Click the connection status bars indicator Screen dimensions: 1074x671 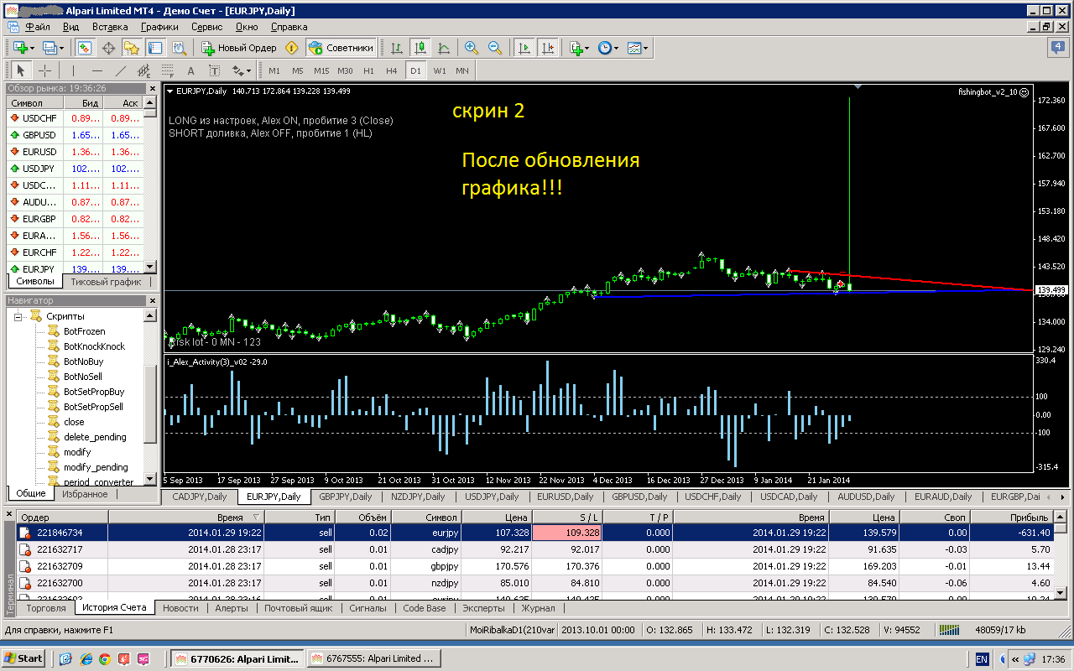950,630
